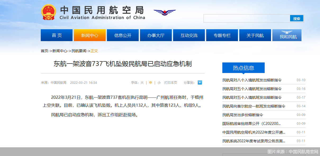
Task: Set font size to 大
Action: [x=142, y=83]
